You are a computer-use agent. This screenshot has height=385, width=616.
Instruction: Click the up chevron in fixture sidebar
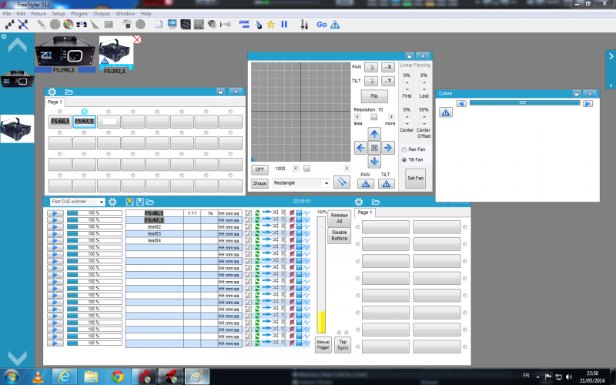17,45
